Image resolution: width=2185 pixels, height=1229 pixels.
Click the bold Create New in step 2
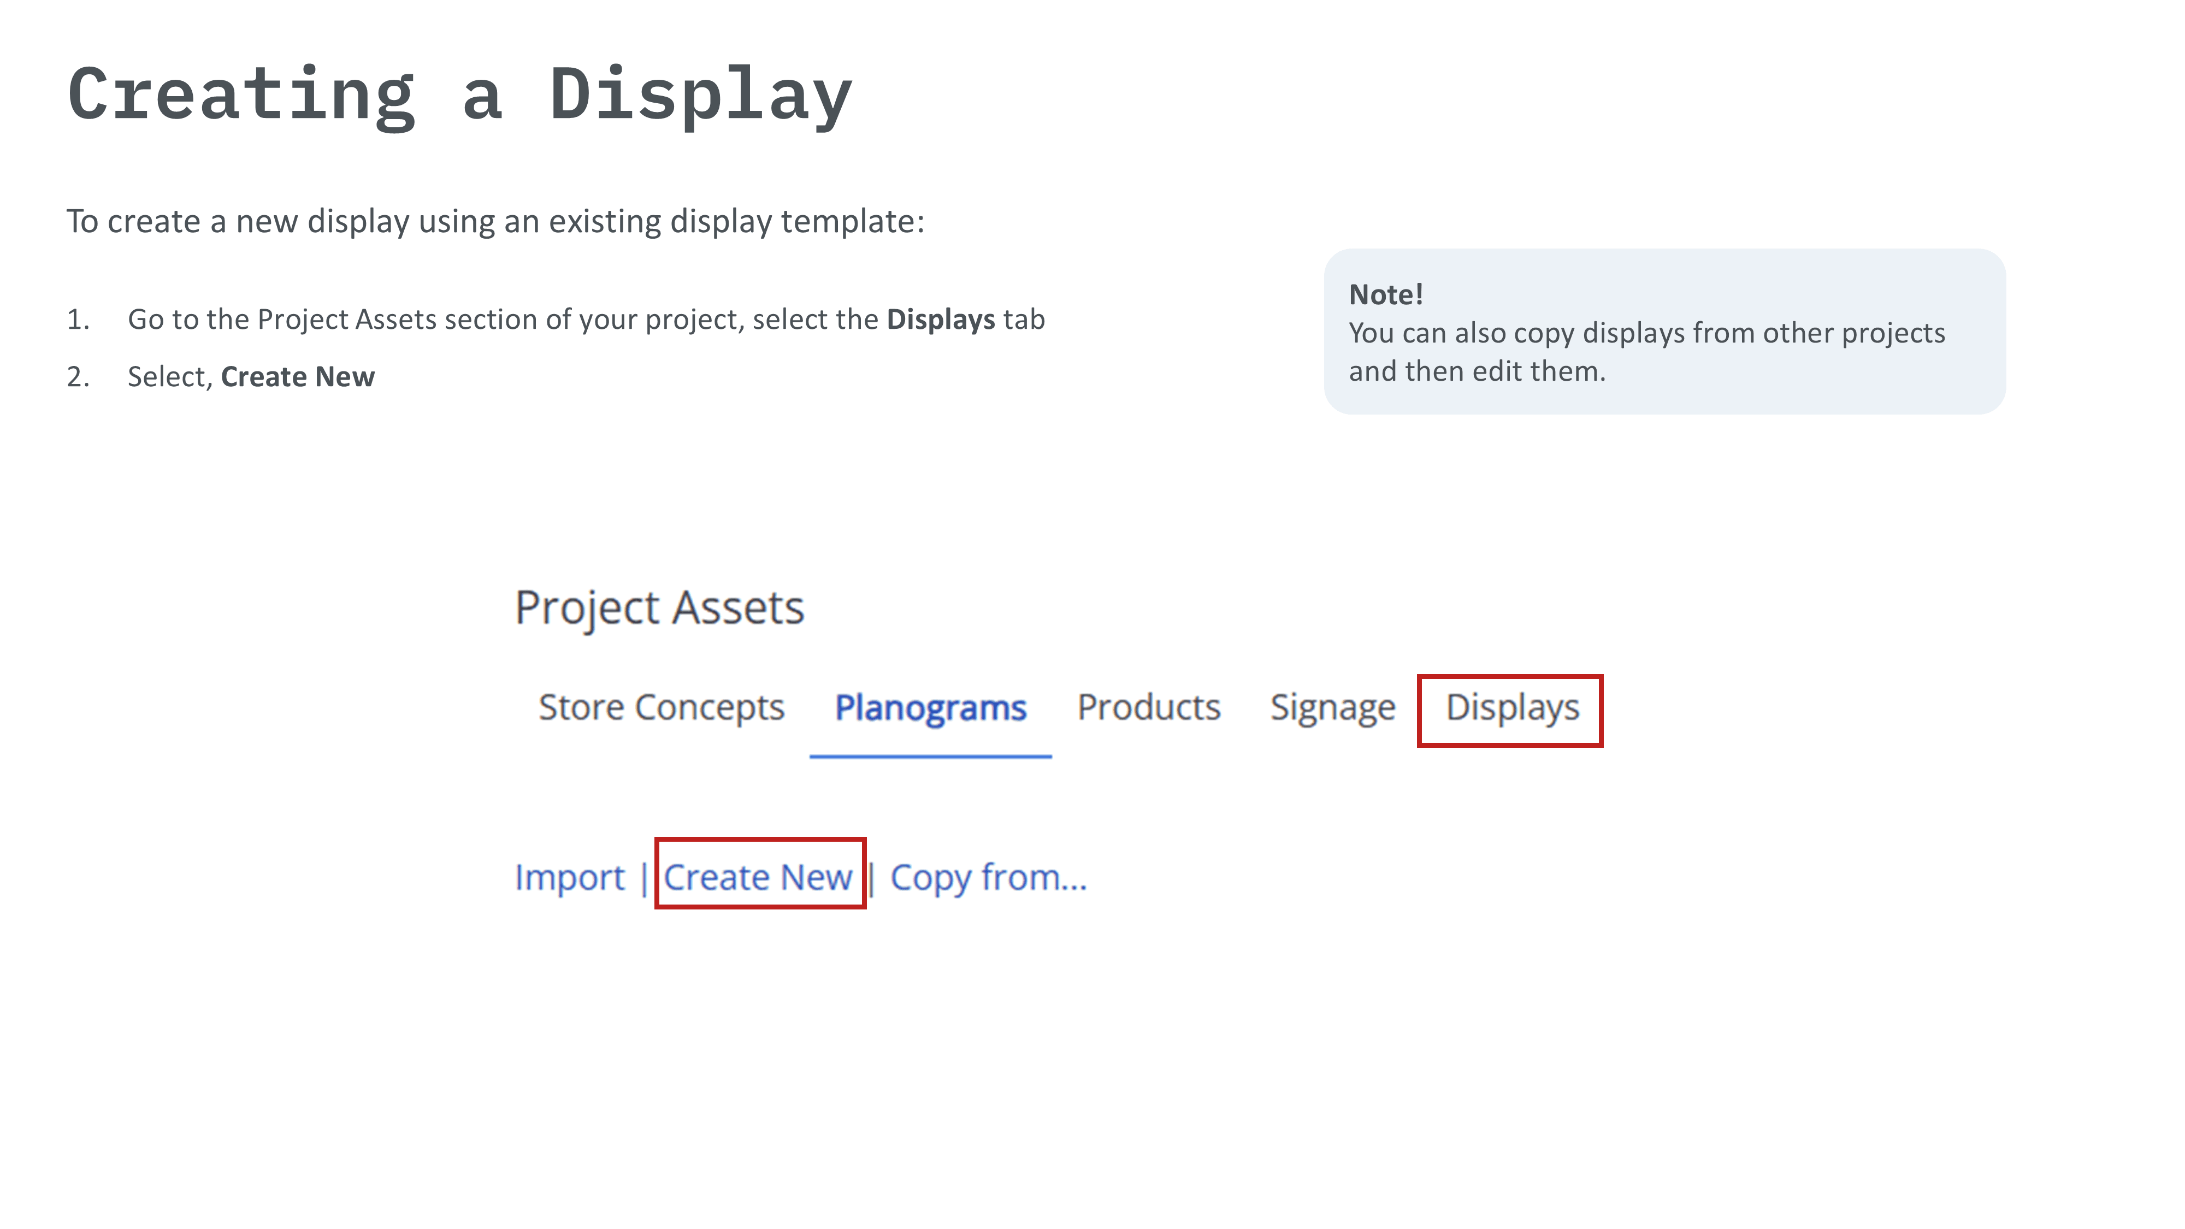pyautogui.click(x=297, y=376)
